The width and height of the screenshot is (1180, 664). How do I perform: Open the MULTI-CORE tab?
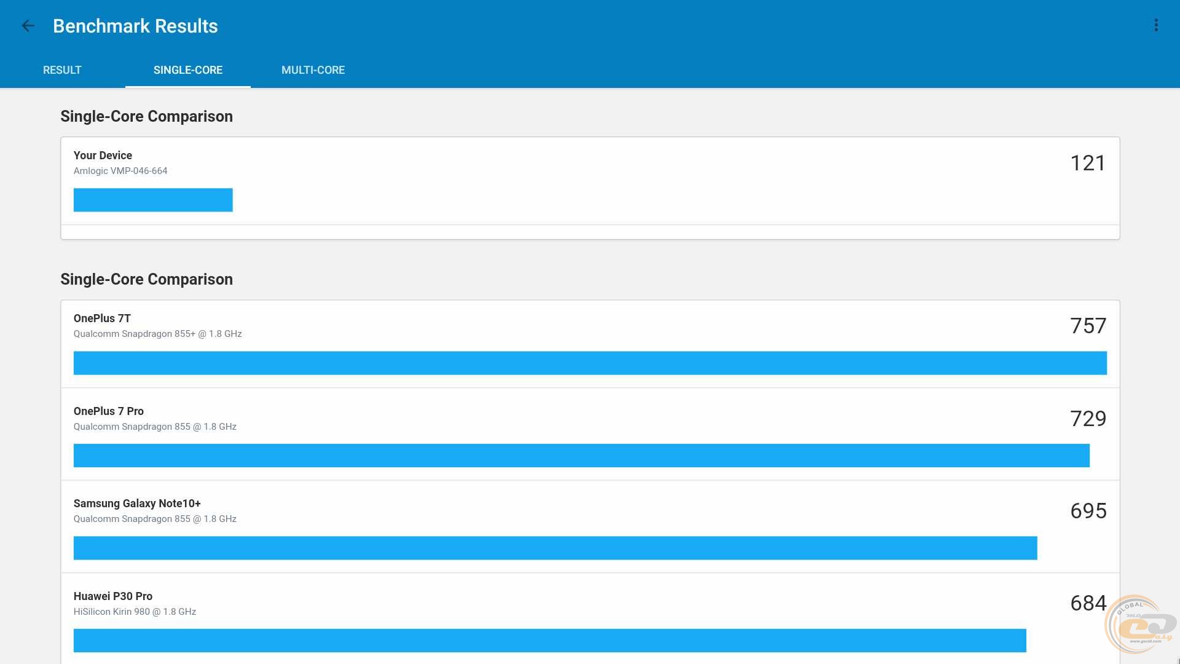pos(313,70)
